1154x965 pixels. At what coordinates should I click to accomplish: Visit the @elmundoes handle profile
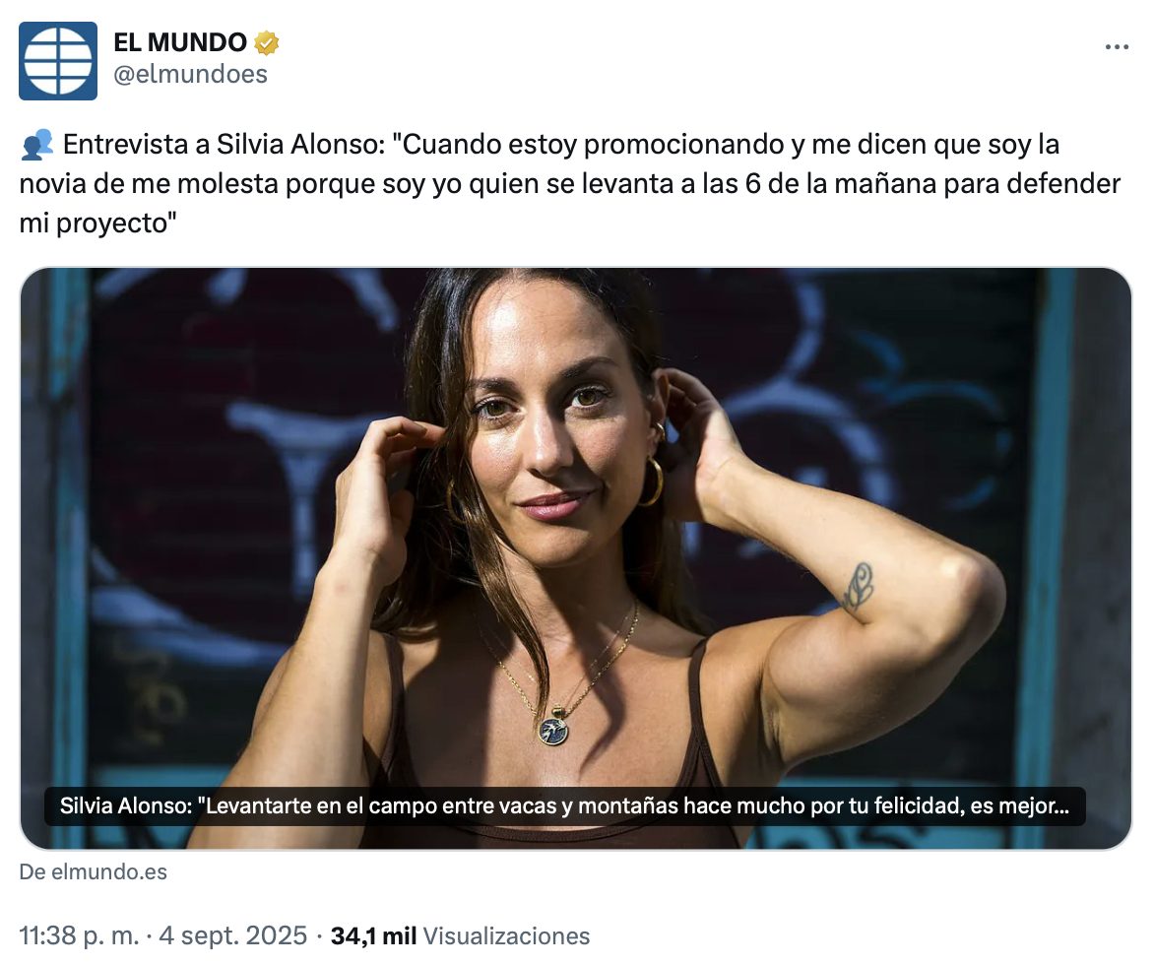click(191, 74)
